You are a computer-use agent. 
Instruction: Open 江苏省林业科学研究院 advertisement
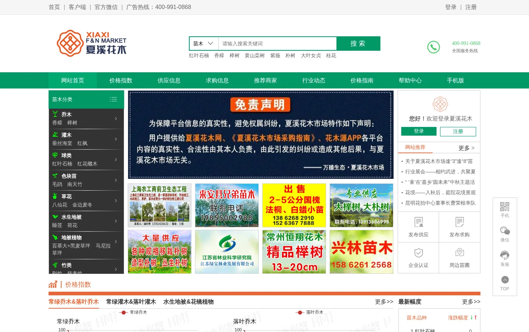[227, 252]
